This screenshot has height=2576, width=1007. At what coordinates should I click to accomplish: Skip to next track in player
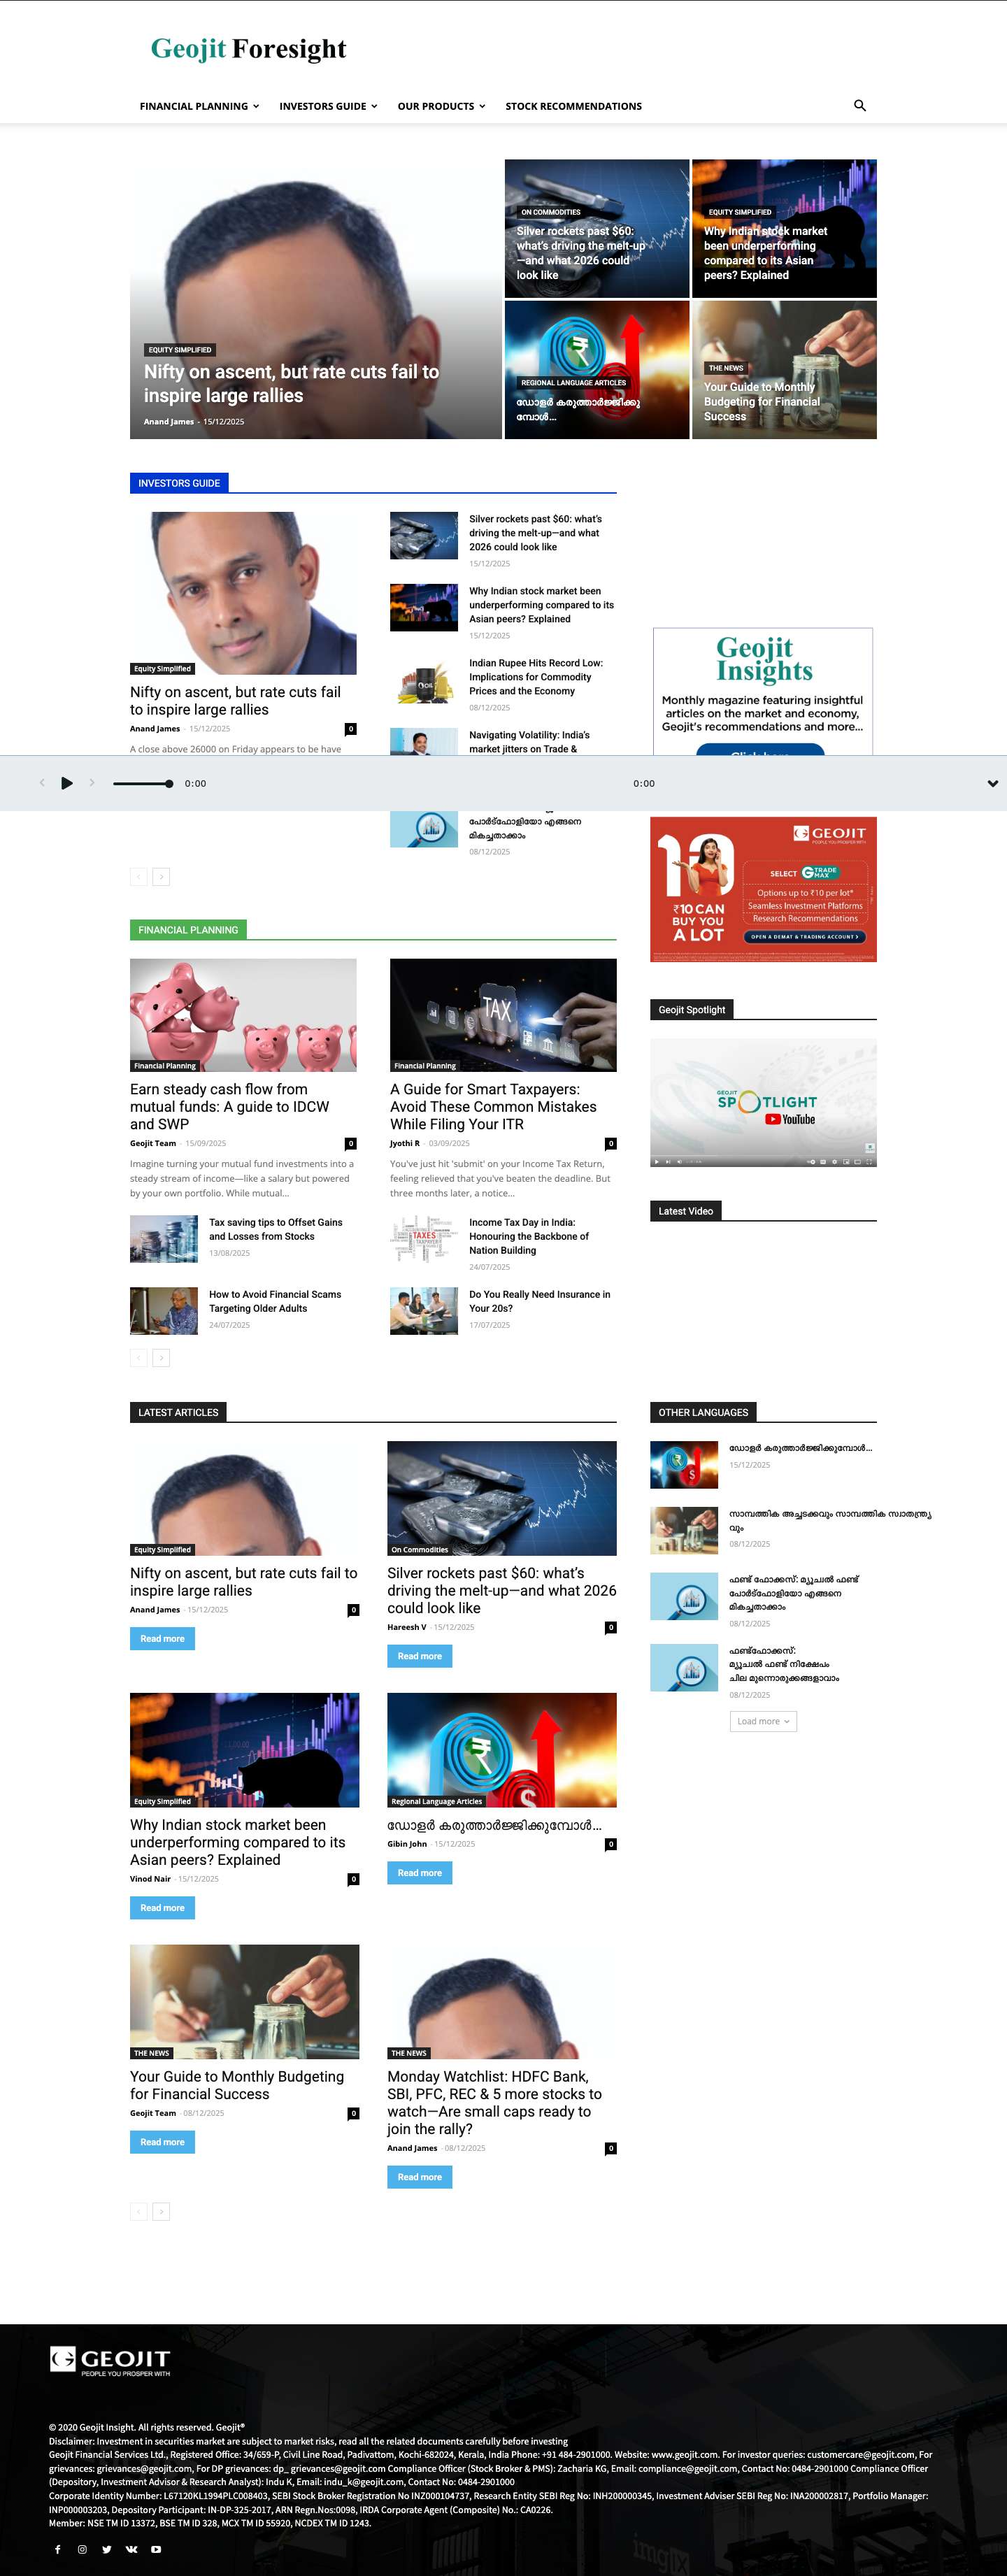[x=92, y=783]
